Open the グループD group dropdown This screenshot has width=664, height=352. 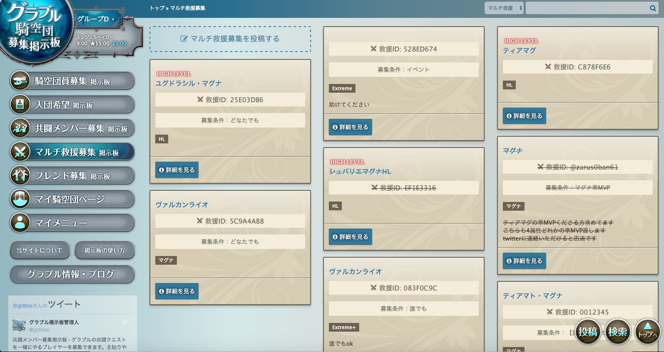click(x=96, y=19)
